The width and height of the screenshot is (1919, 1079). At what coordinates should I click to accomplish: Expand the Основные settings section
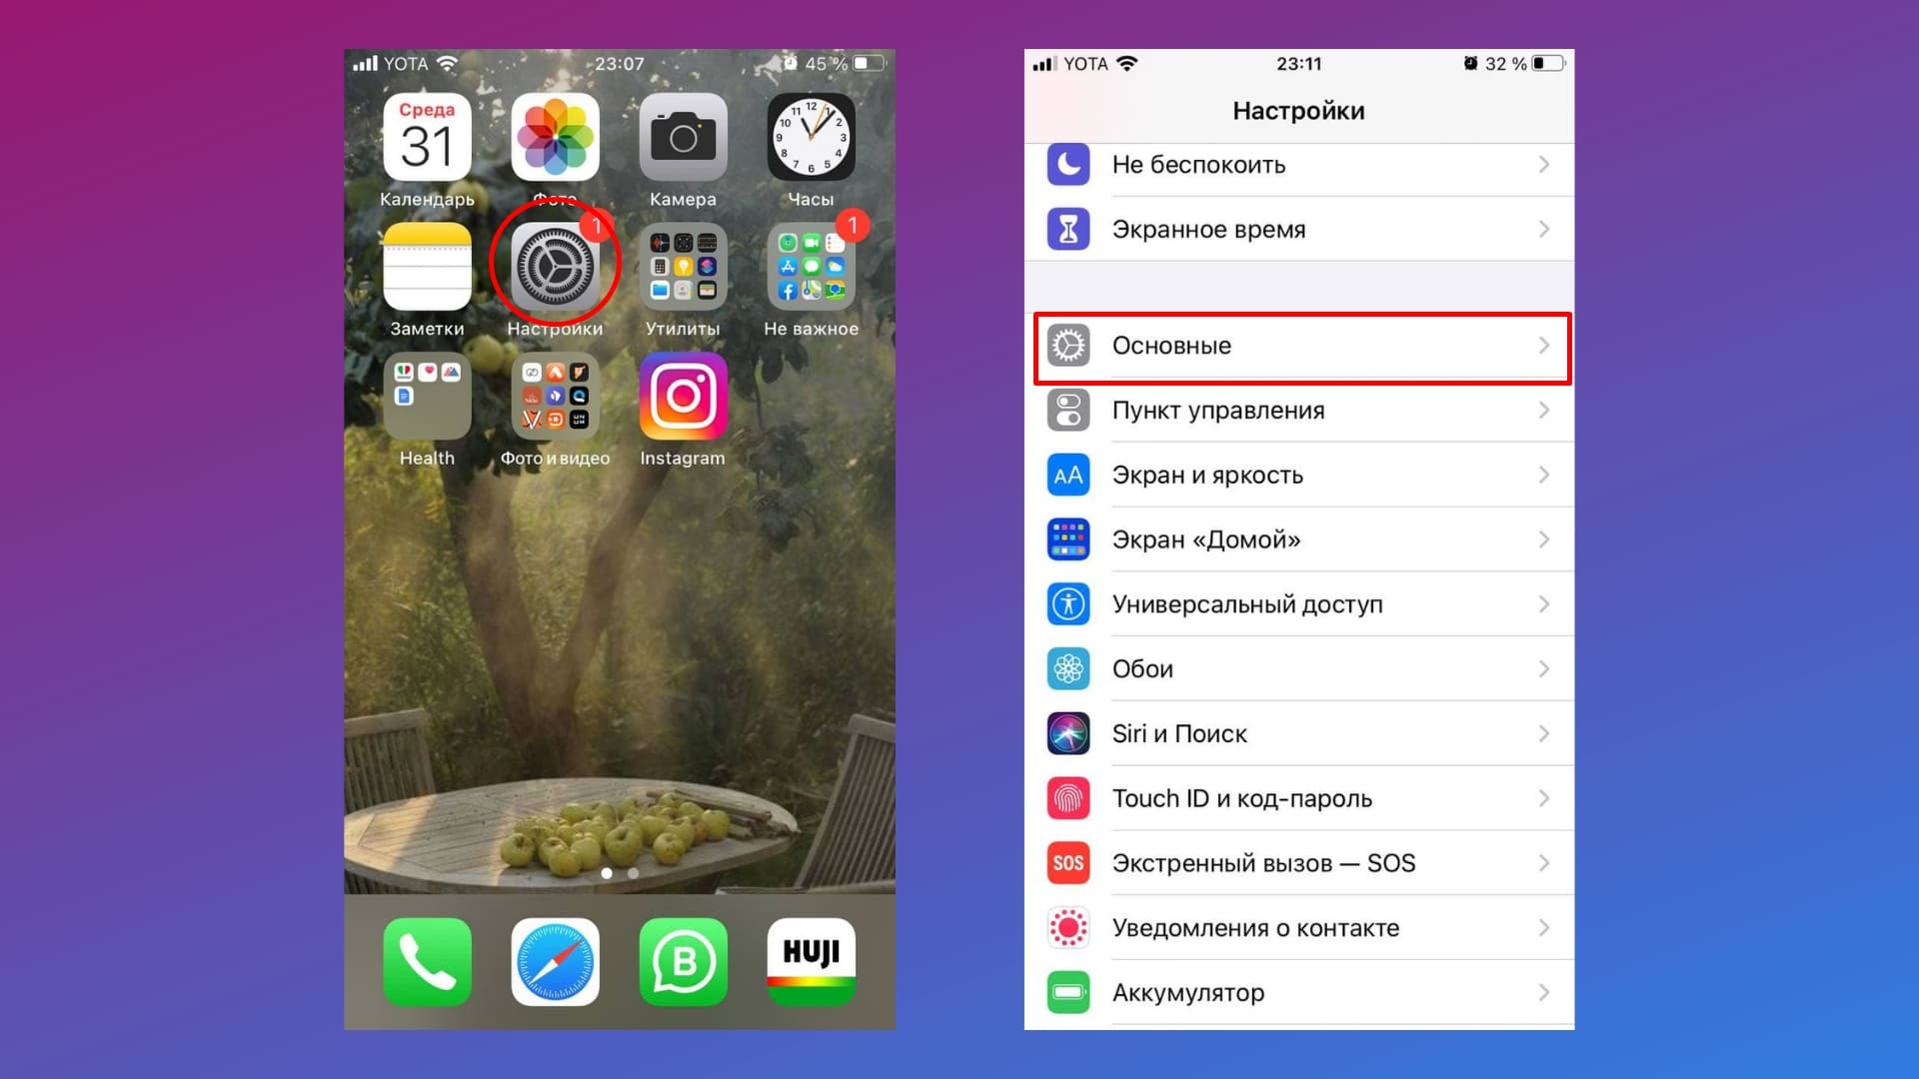(1299, 345)
